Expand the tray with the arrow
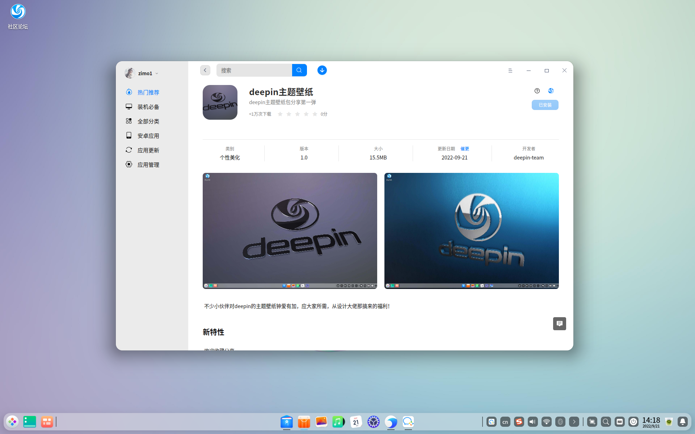 click(574, 422)
